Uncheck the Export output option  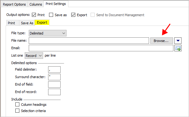pyautogui.click(x=73, y=15)
